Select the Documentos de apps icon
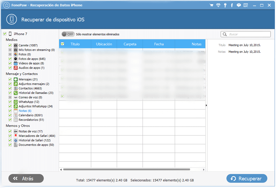 (x=16, y=145)
